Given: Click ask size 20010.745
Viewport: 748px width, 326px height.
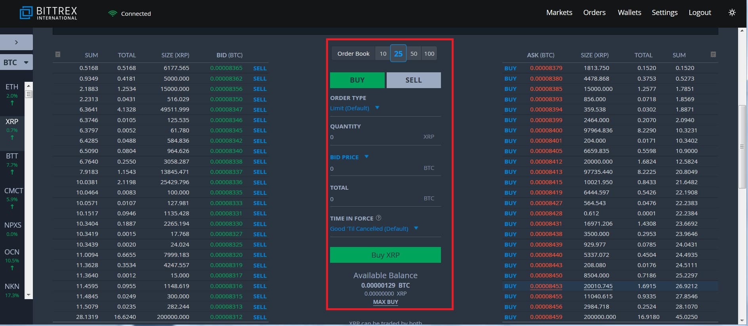Looking at the screenshot, I should click(x=598, y=286).
